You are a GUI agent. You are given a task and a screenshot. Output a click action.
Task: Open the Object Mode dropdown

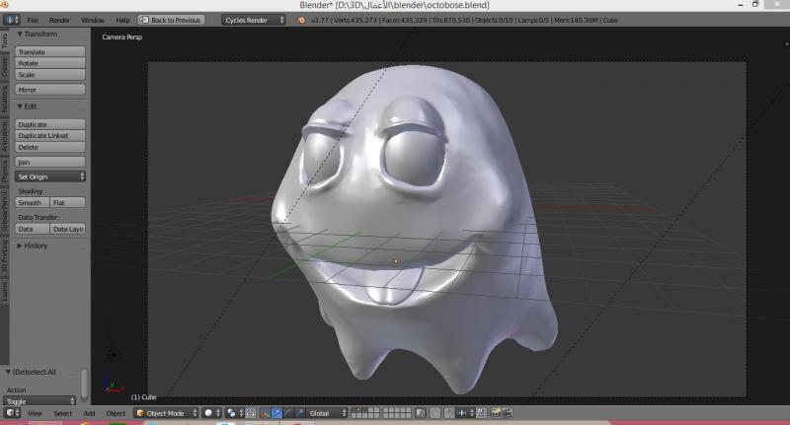pos(166,413)
